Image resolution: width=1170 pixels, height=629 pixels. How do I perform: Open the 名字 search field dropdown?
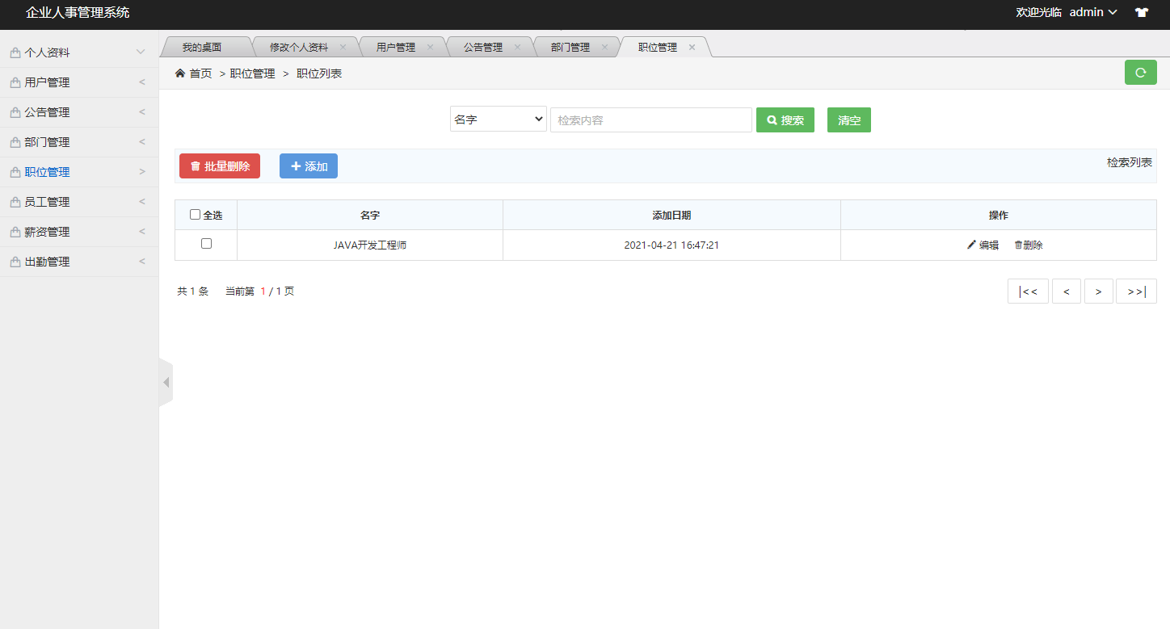point(498,118)
